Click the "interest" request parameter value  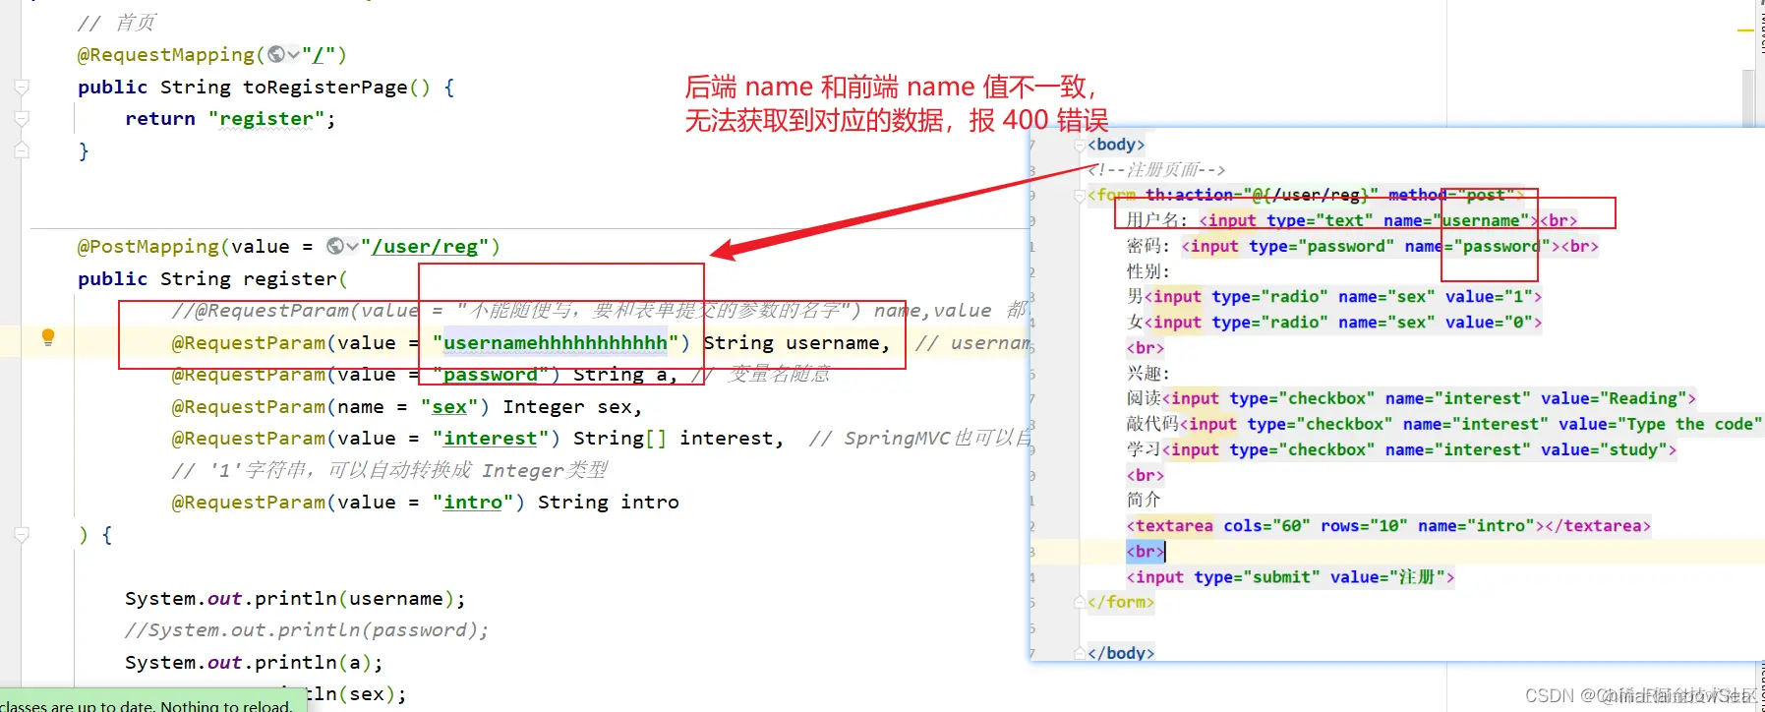(x=490, y=439)
